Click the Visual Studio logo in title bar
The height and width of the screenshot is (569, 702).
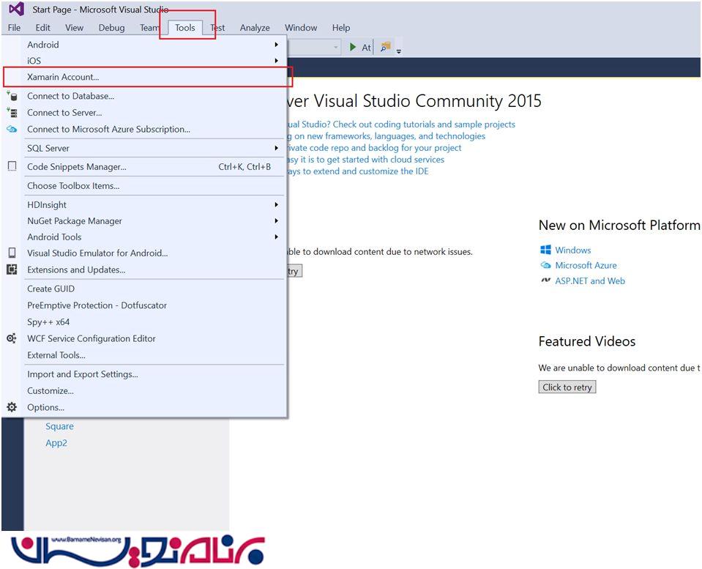16,10
